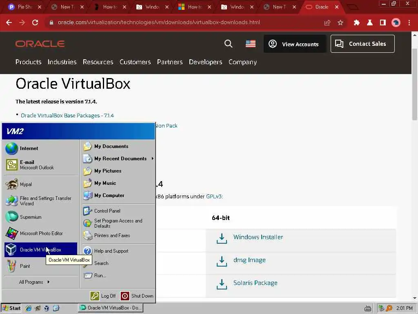Close the Oracle browser tab

point(337,7)
